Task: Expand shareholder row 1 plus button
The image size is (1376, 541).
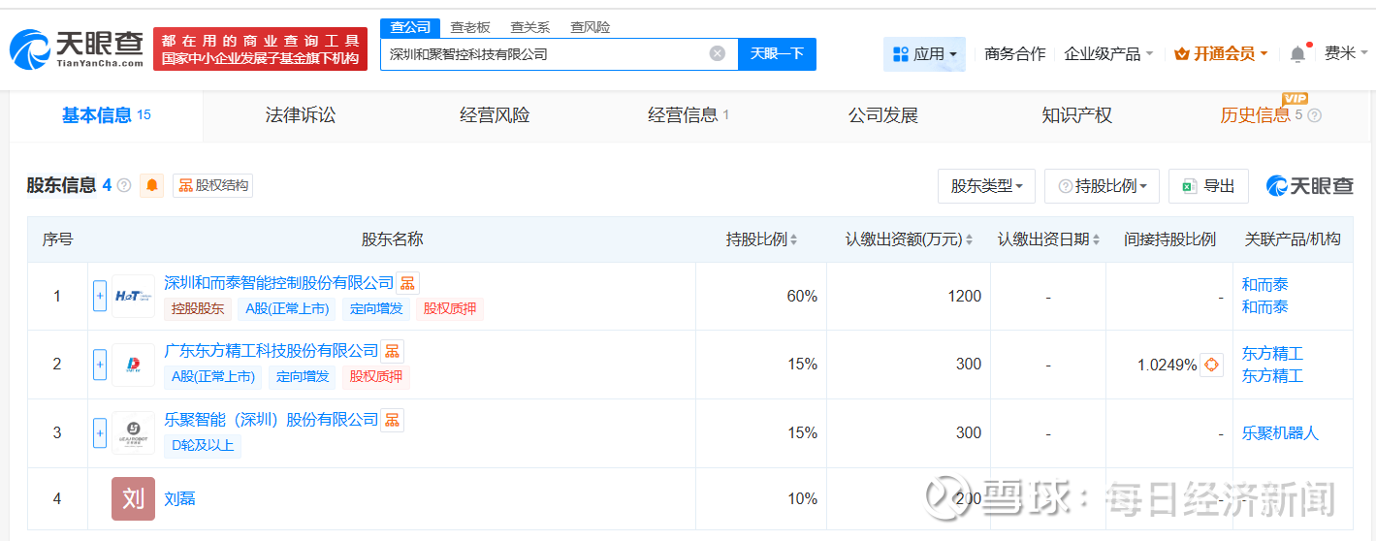Action: tap(100, 296)
